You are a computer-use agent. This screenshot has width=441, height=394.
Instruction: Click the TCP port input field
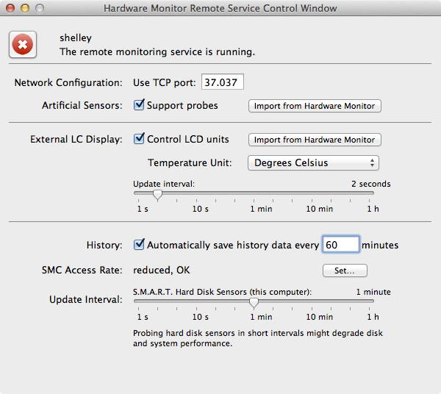point(223,82)
